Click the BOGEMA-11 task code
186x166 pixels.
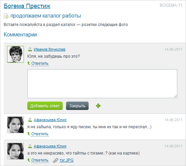tap(171, 5)
